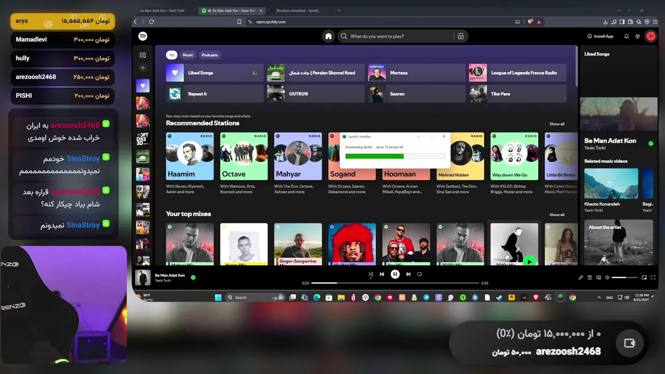
Task: Click the song progress bar
Action: (395, 283)
